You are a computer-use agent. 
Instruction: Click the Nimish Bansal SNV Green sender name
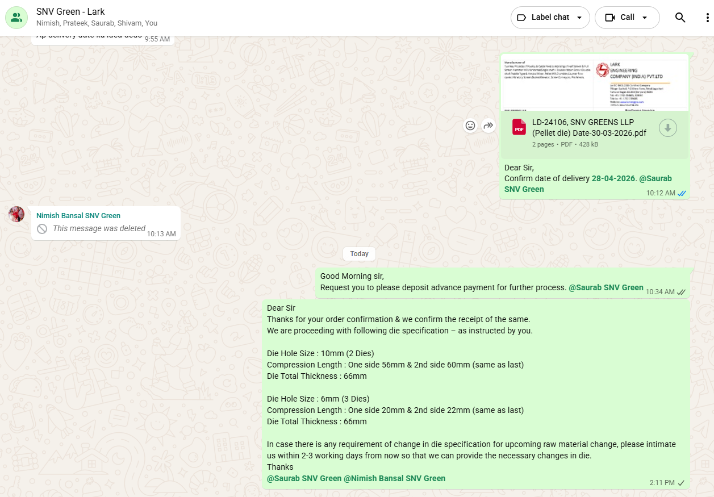pos(78,216)
